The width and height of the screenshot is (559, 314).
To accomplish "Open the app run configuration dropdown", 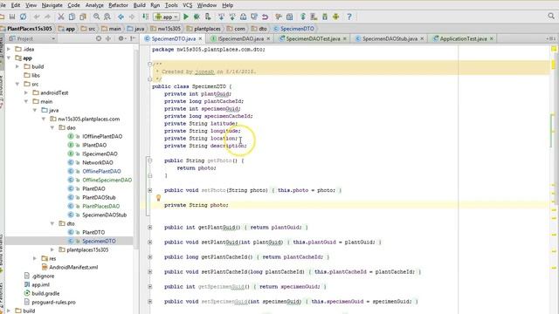I will click(167, 17).
